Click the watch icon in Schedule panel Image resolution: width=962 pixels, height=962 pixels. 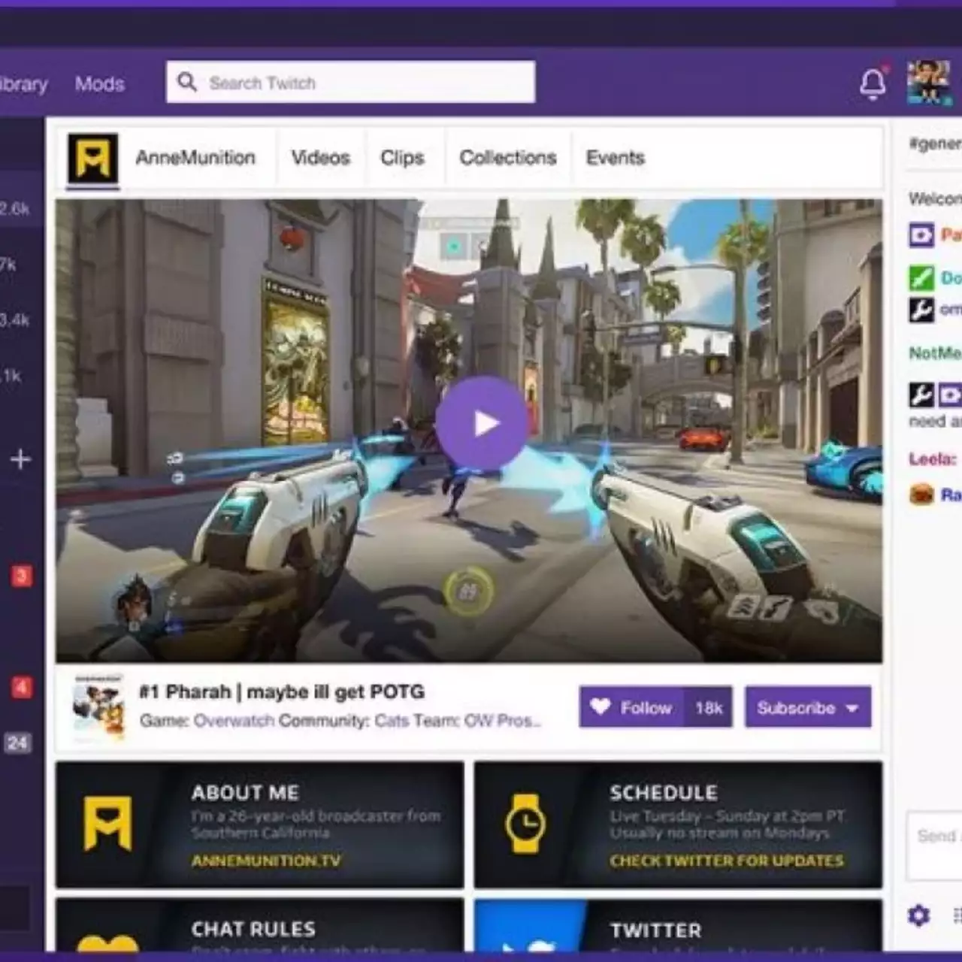[x=525, y=823]
